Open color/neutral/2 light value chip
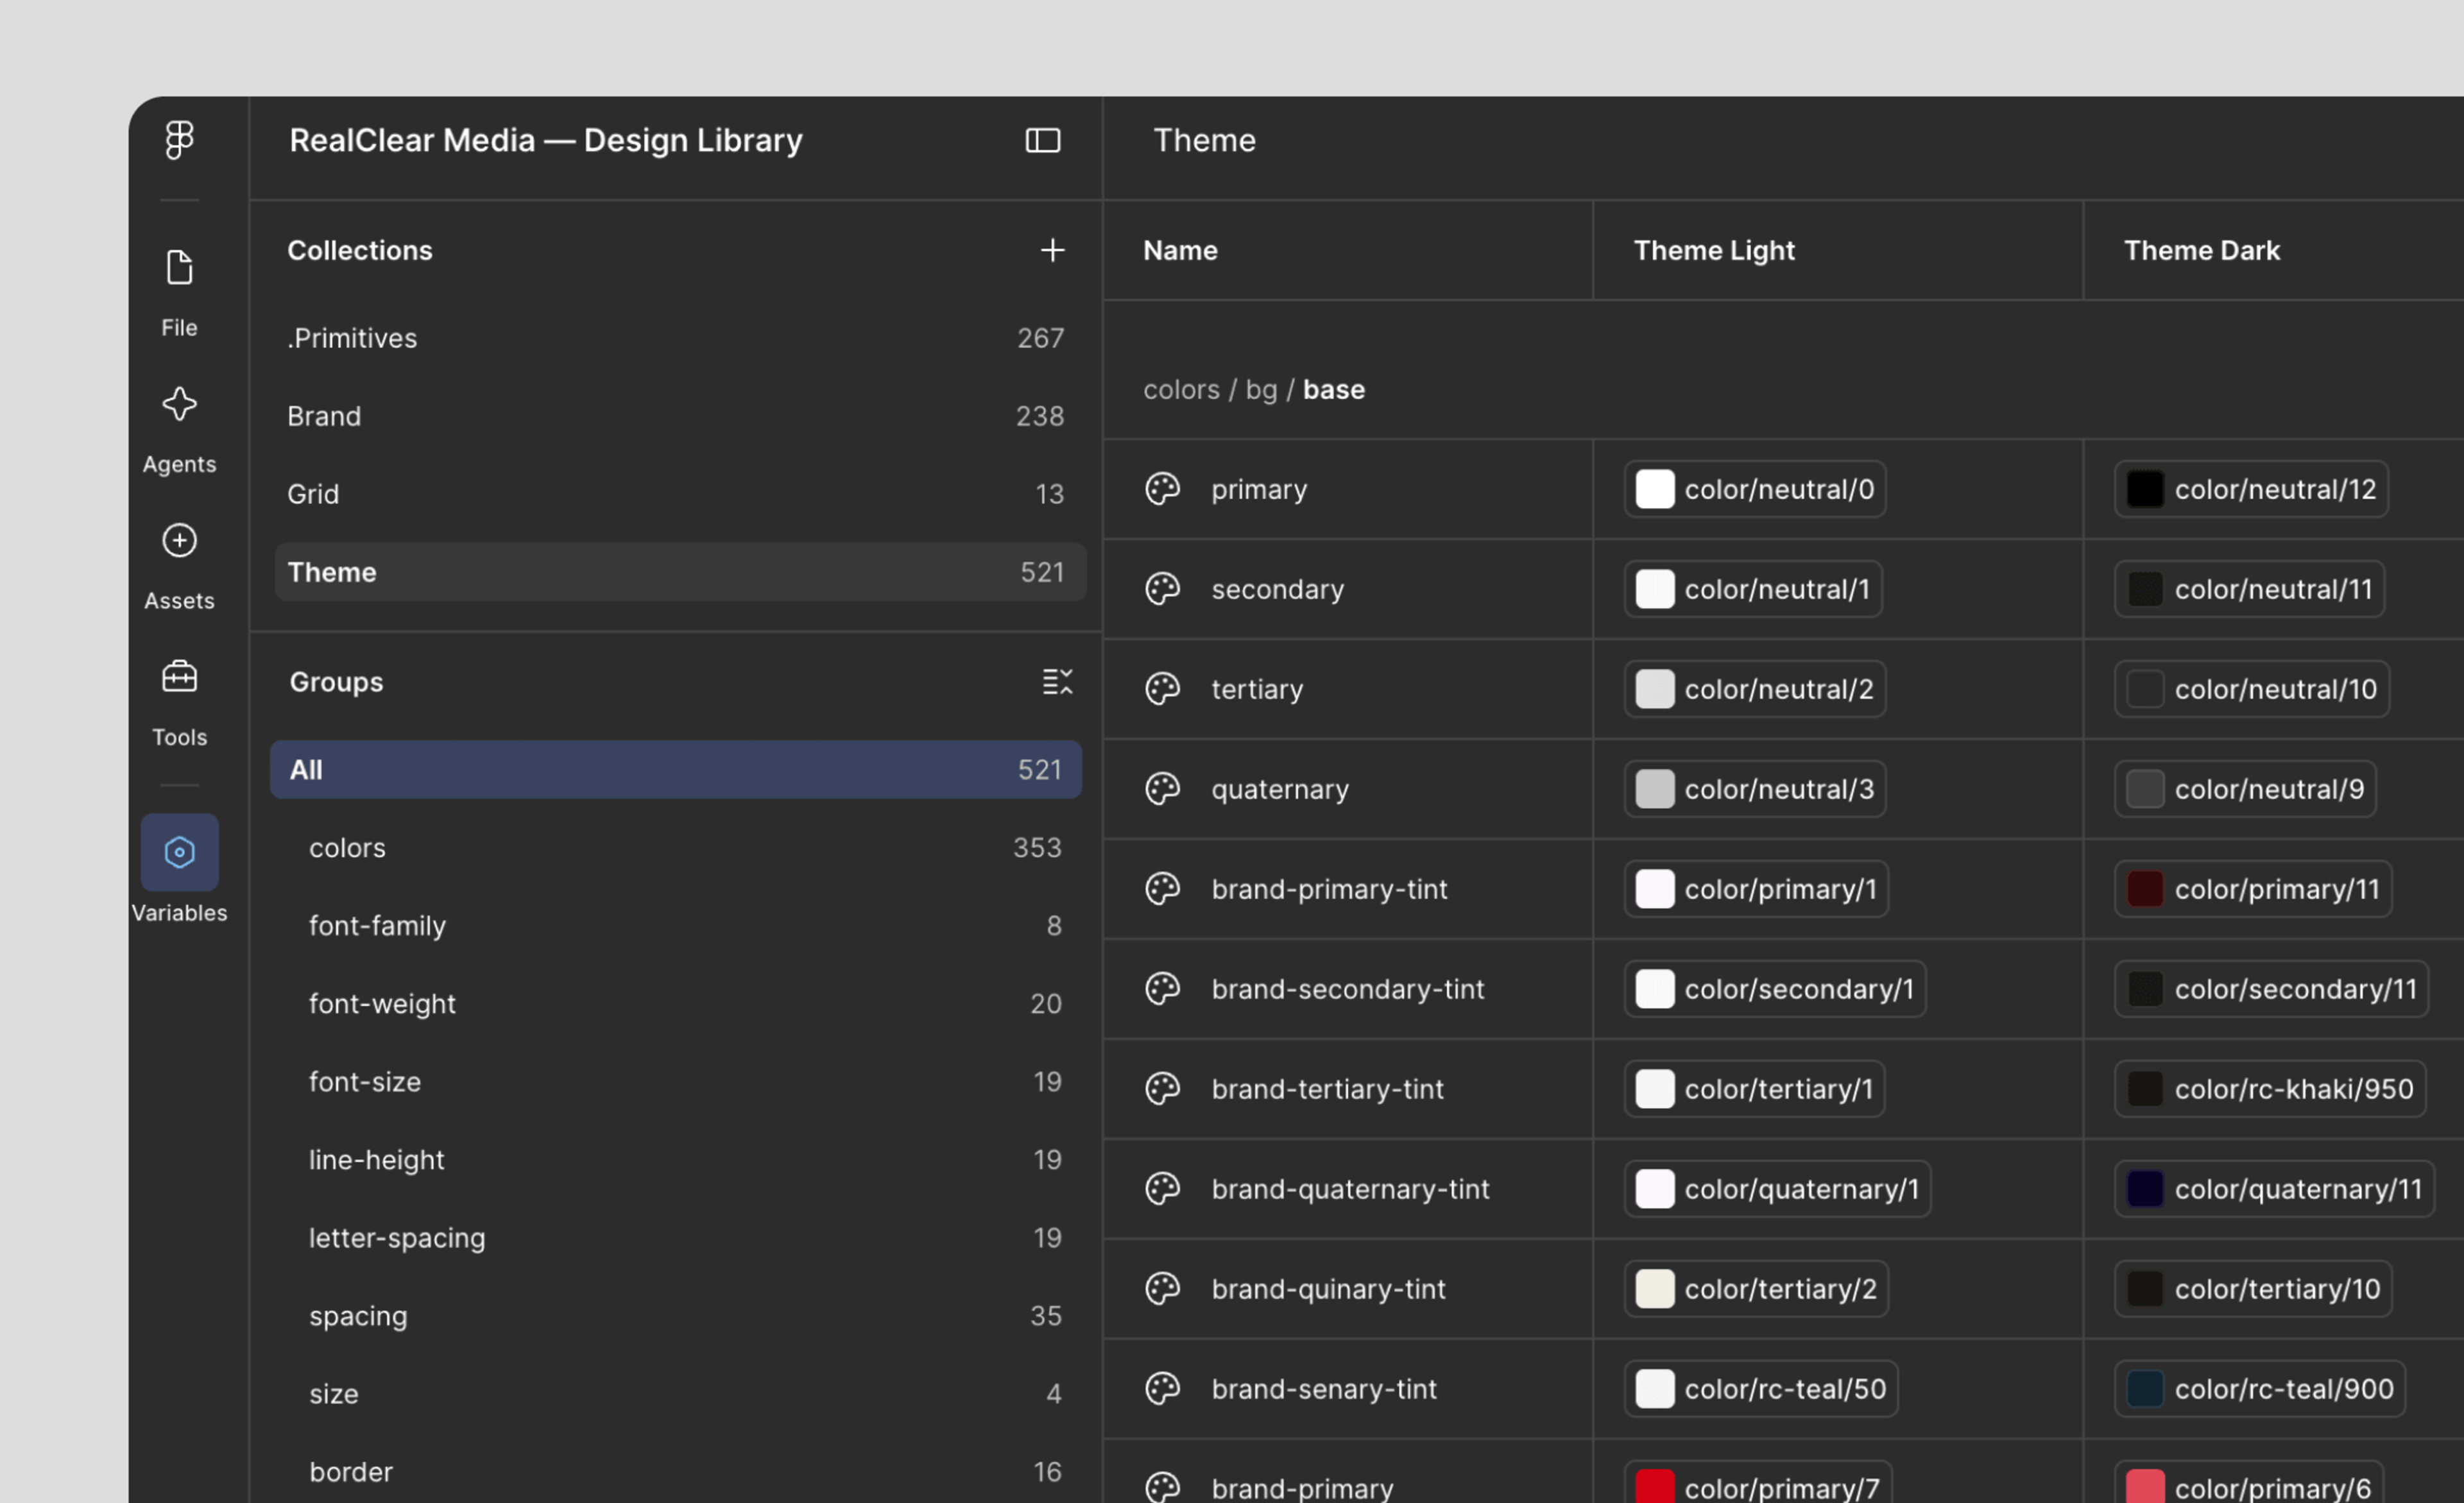2464x1503 pixels. point(1755,689)
